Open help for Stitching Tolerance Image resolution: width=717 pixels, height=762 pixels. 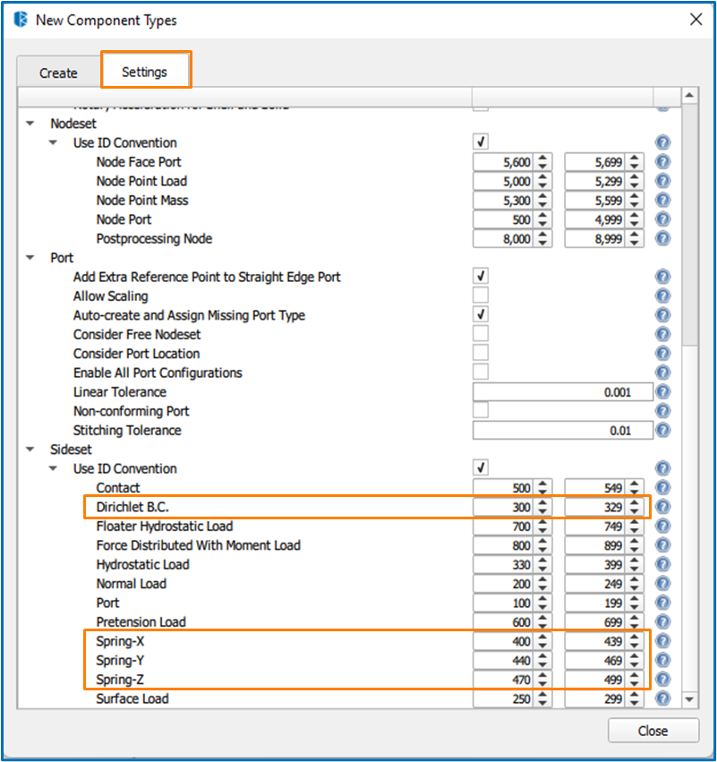pyautogui.click(x=662, y=430)
